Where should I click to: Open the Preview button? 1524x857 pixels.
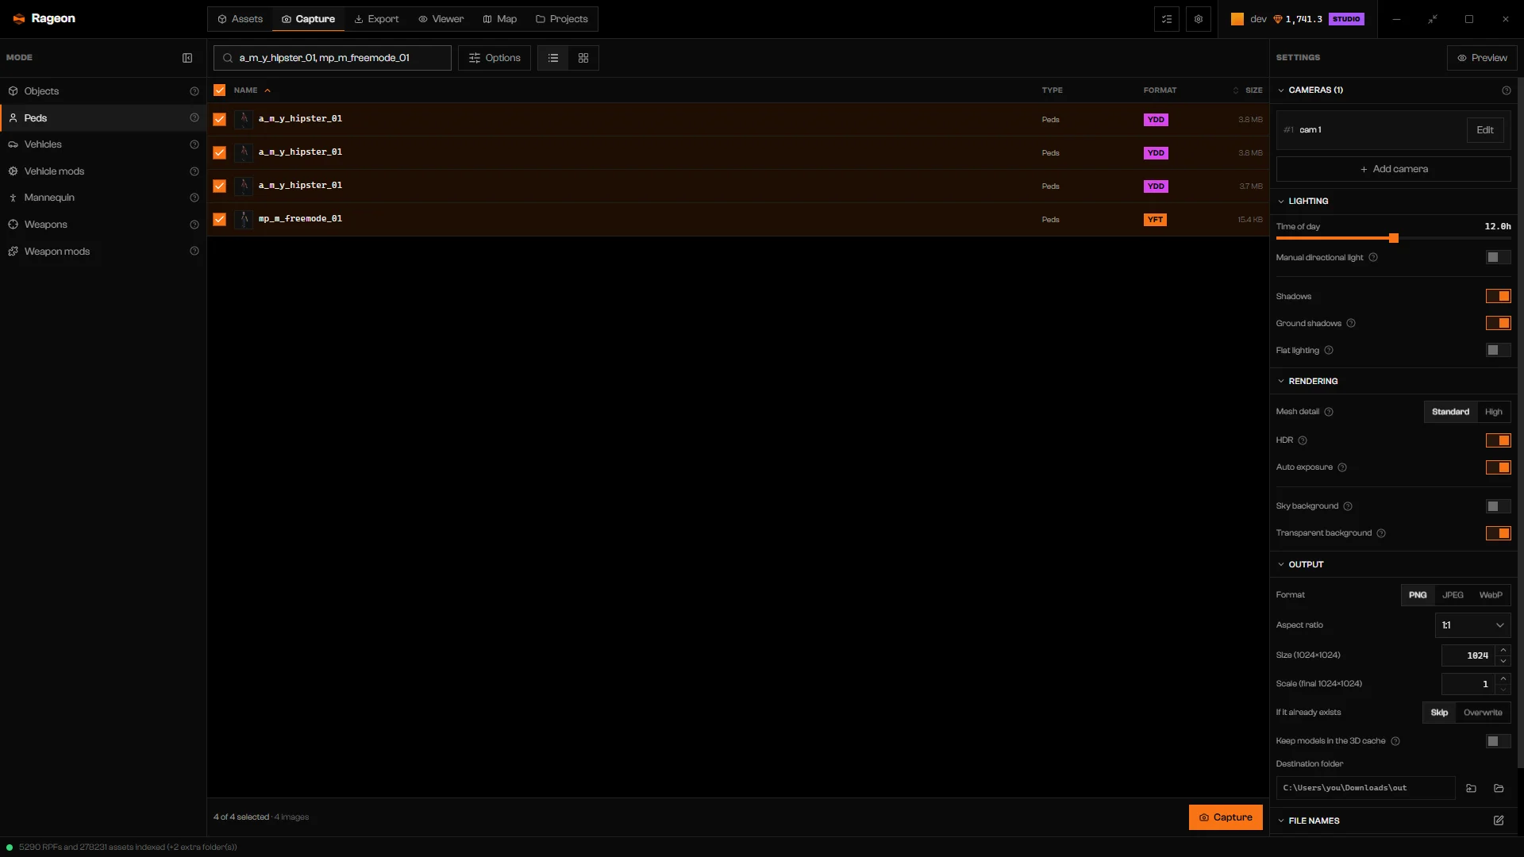pyautogui.click(x=1482, y=58)
